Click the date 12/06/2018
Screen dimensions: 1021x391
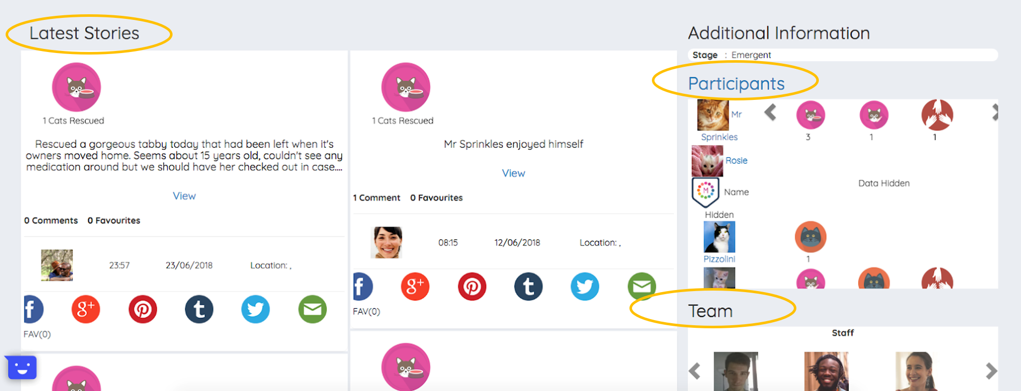(x=517, y=243)
